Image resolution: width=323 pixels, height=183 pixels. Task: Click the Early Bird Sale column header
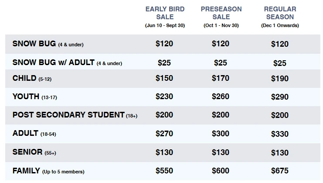(165, 13)
